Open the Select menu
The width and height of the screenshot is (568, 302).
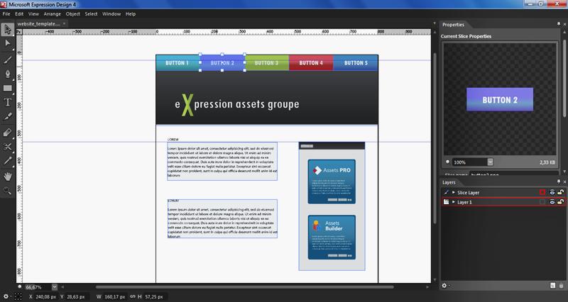[91, 13]
